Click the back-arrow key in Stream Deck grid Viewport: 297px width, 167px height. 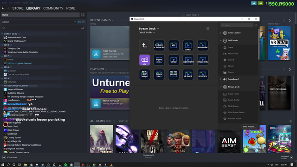(144, 45)
